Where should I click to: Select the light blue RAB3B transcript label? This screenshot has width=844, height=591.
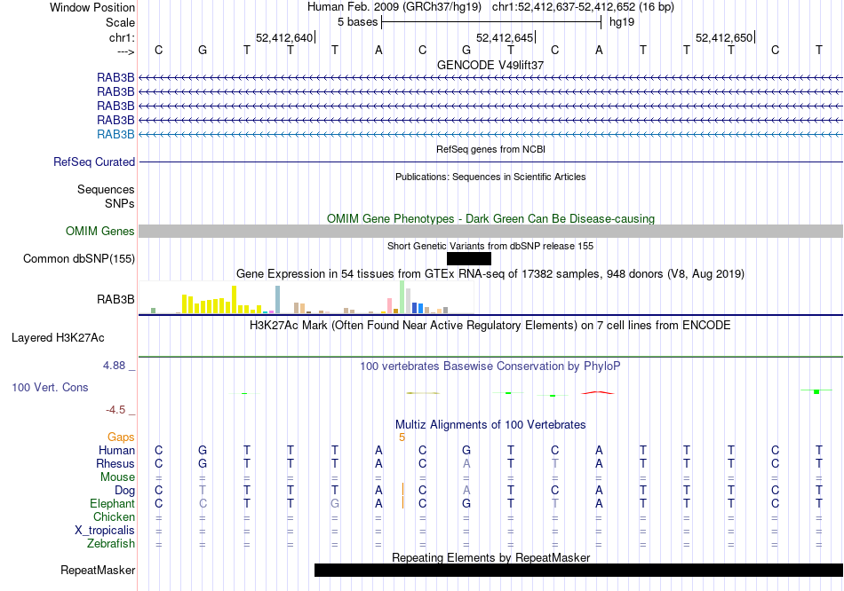tap(115, 135)
